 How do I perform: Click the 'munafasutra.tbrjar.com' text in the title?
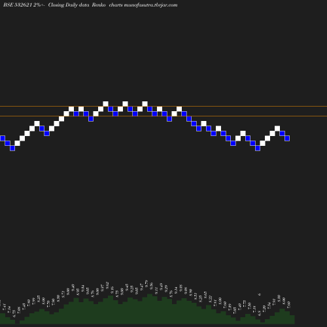click(150, 5)
